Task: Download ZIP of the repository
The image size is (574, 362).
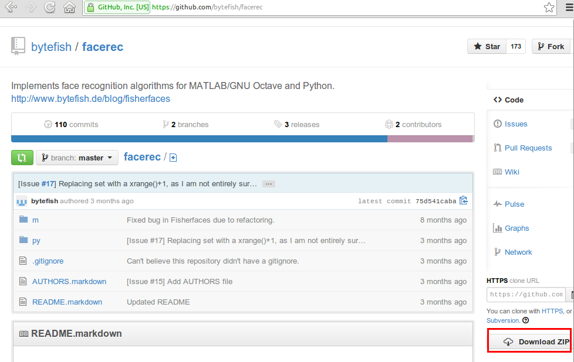Action: coord(530,342)
